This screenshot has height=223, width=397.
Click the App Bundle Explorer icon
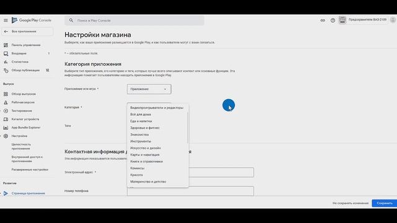click(x=6, y=128)
